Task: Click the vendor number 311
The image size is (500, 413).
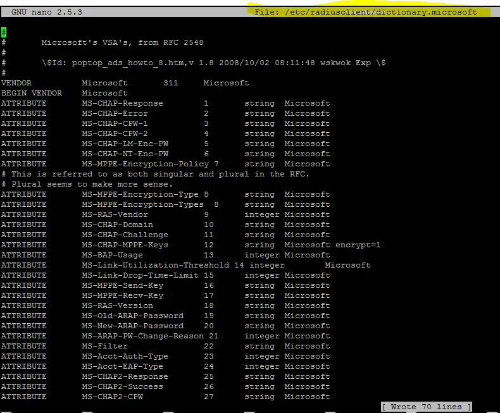Action: 171,83
